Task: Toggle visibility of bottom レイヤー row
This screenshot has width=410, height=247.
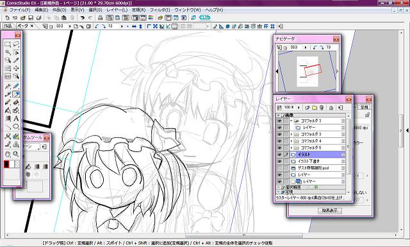Action: coord(279,182)
